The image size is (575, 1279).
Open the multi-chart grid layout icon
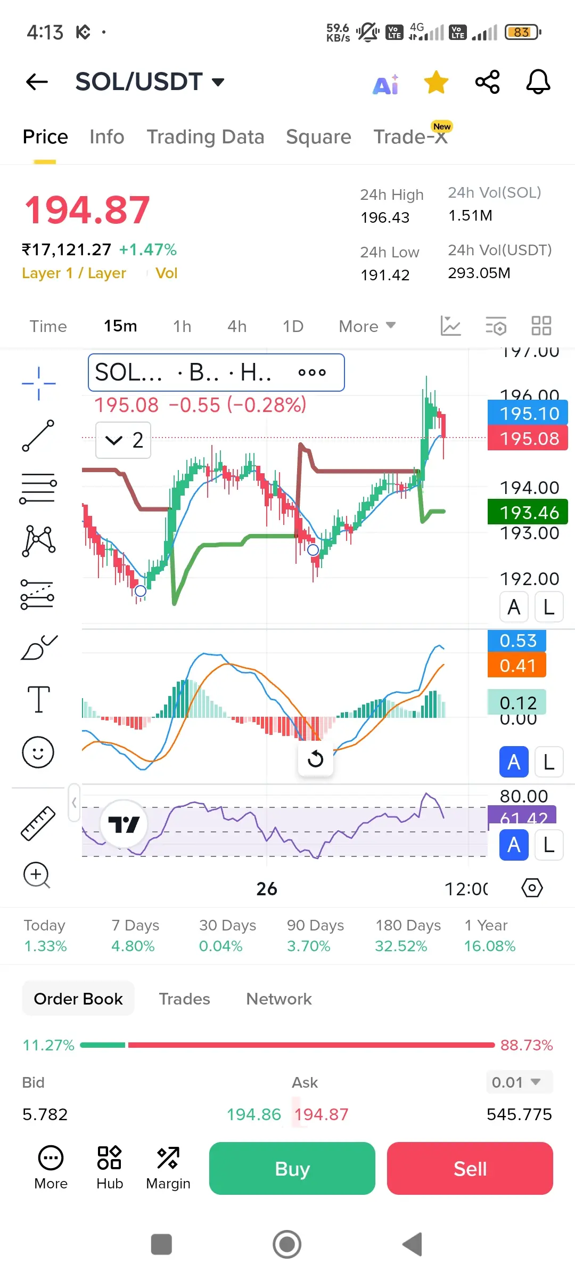(x=541, y=326)
